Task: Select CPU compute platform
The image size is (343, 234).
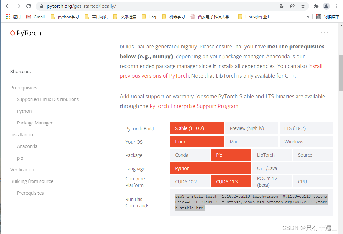Action: coord(313,182)
